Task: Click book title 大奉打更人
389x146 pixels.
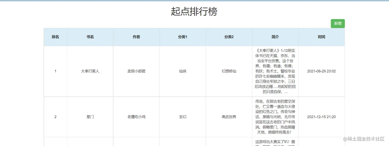Action: 90,71
